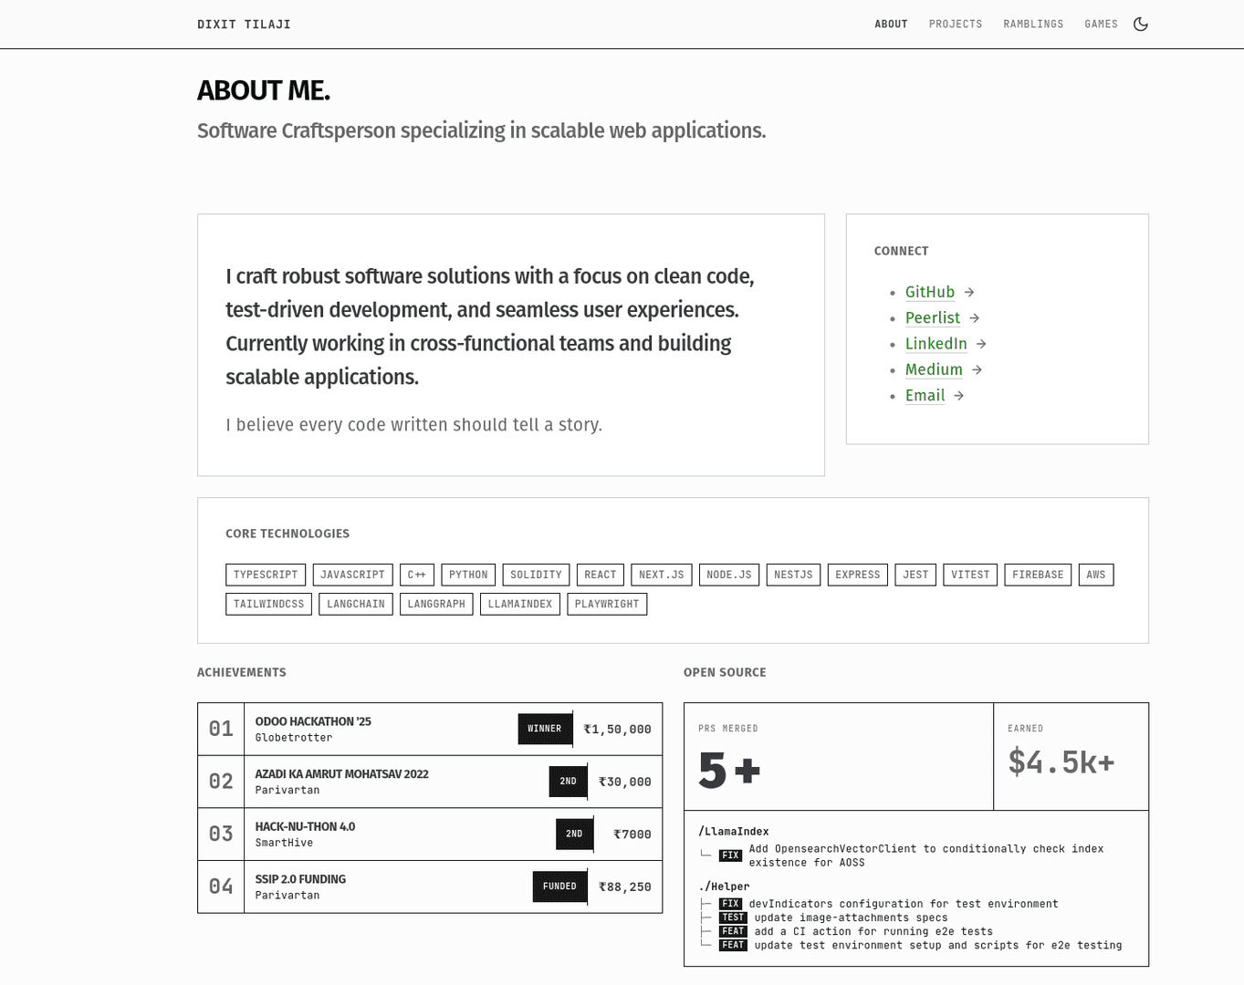Go to the Ramblings nav item
The width and height of the screenshot is (1244, 985).
pos(1033,25)
